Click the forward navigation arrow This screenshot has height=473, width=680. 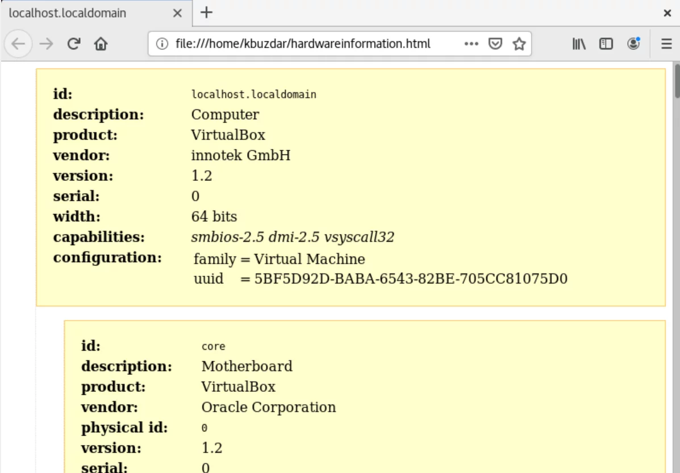click(46, 44)
